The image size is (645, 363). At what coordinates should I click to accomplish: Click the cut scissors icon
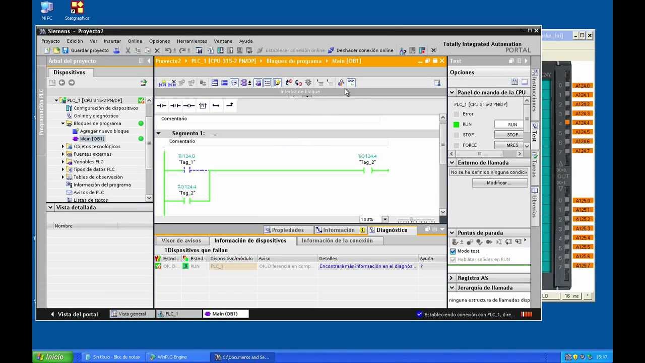[128, 50]
